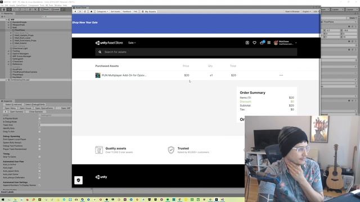
Task: Select FloorPlane in Hierarchy
Action: click(20, 30)
